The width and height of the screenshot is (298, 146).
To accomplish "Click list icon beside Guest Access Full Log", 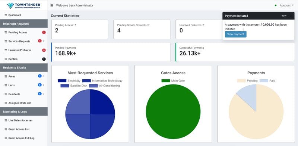I will (6, 138).
